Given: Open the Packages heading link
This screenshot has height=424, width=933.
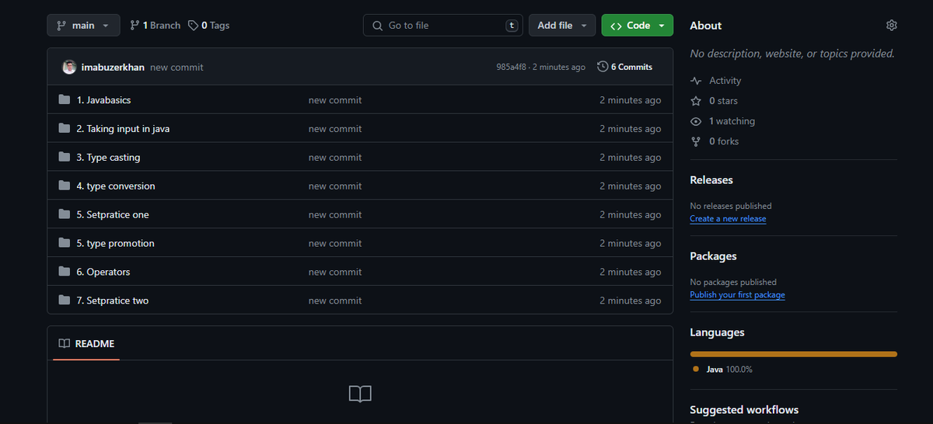Looking at the screenshot, I should [x=713, y=256].
